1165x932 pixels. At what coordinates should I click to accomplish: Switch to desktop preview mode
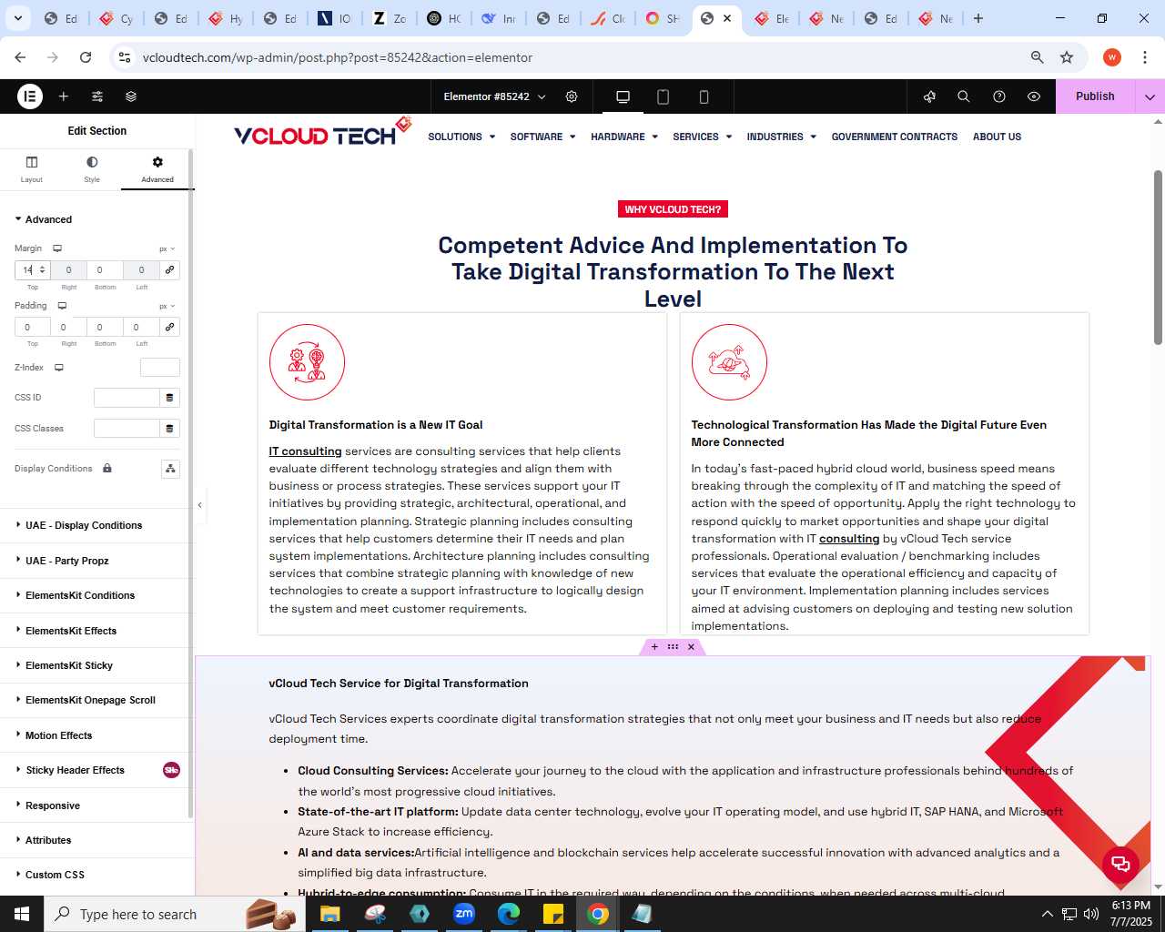click(x=623, y=96)
